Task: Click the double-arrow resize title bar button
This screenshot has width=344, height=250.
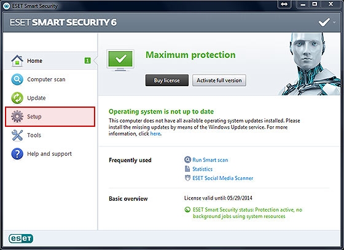Action: point(284,4)
